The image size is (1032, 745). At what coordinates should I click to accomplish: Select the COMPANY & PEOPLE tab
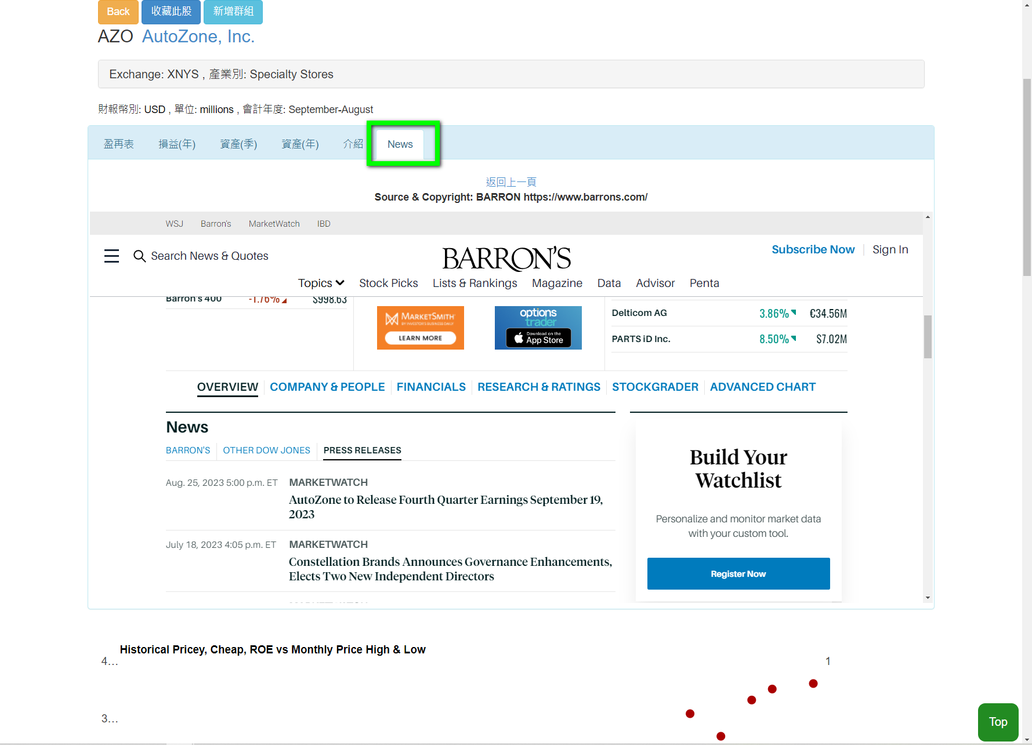[327, 387]
